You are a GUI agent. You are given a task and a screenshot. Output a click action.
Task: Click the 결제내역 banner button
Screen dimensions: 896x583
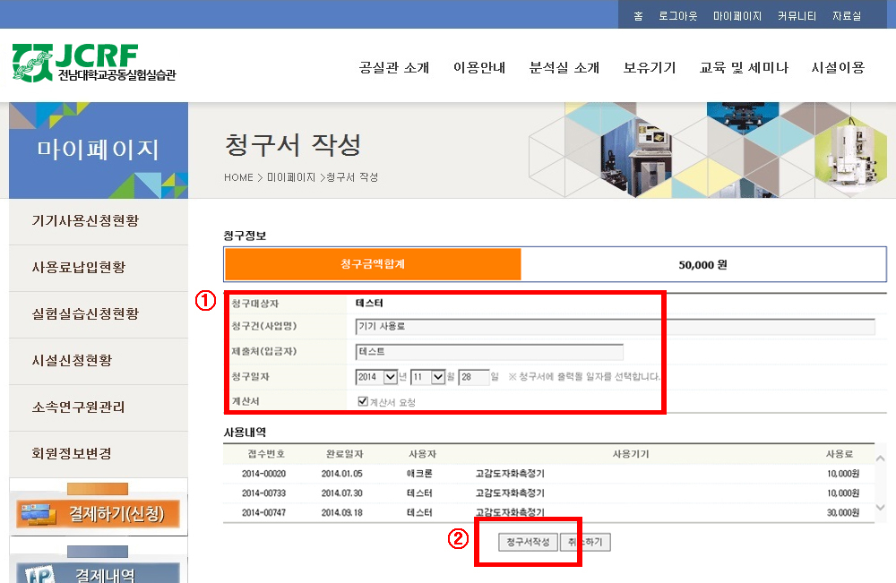pos(99,573)
